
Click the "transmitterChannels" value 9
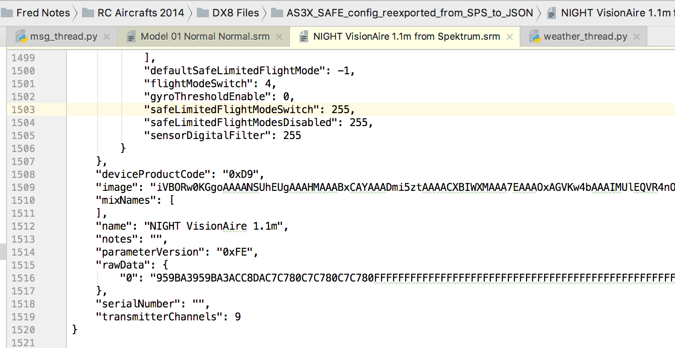pos(238,317)
